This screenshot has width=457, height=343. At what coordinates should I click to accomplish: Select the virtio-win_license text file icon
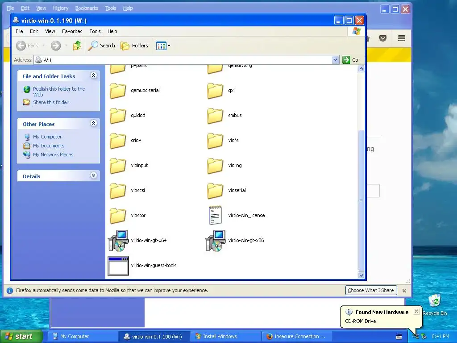pyautogui.click(x=215, y=215)
